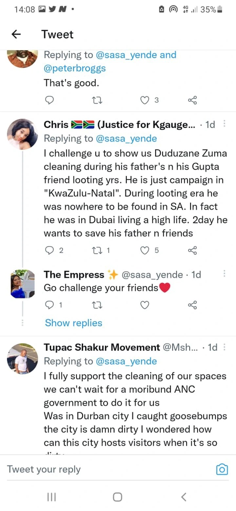This screenshot has width=236, height=511.
Task: Like the "That's good." tweet
Action: pyautogui.click(x=145, y=100)
